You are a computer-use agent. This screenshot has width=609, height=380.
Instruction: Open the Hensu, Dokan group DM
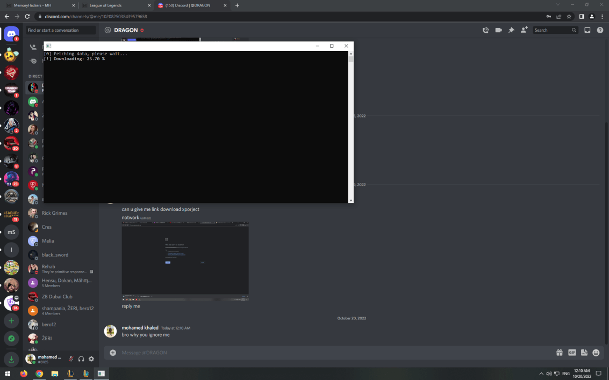pos(61,283)
